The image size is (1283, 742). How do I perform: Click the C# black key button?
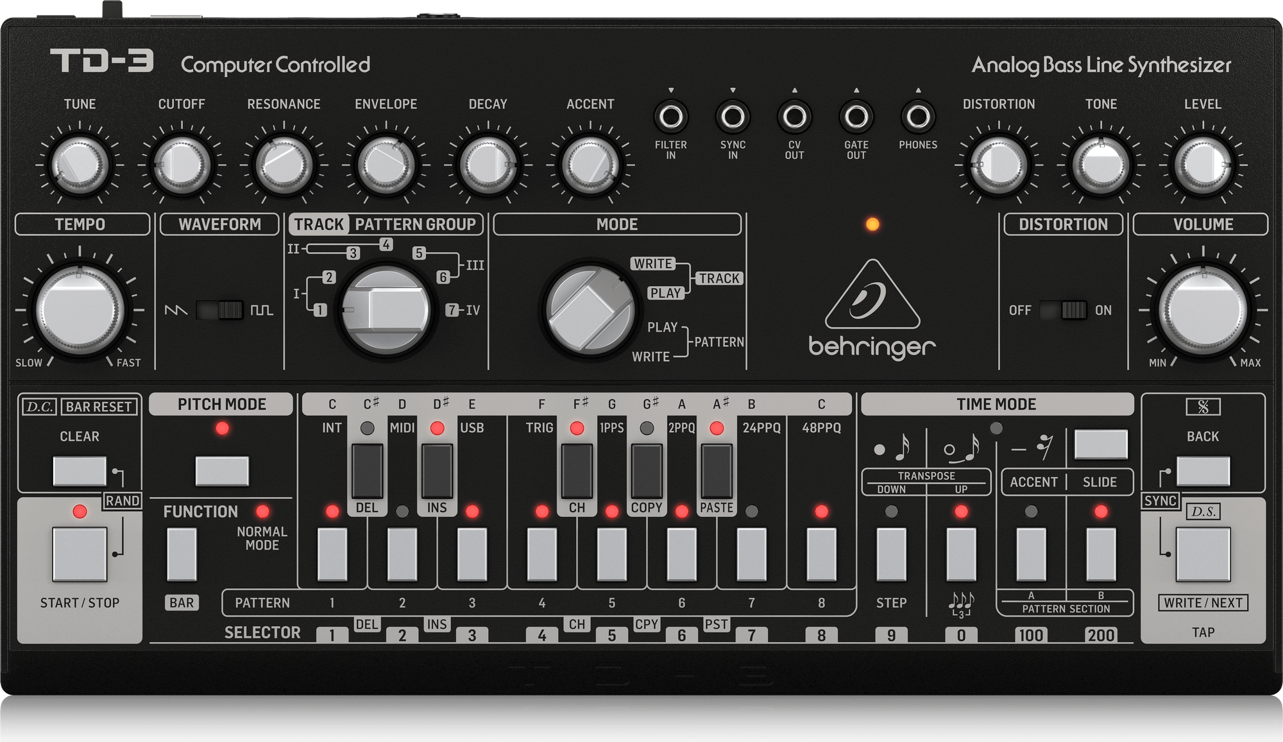[x=367, y=471]
